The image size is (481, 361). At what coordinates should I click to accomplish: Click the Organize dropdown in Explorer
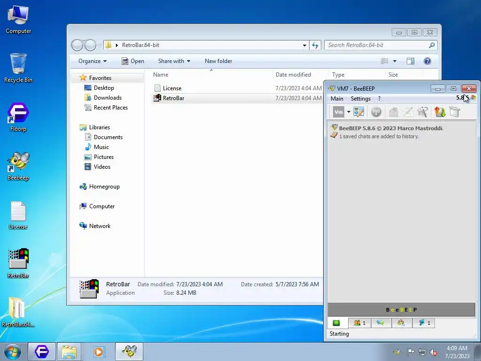pyautogui.click(x=93, y=61)
